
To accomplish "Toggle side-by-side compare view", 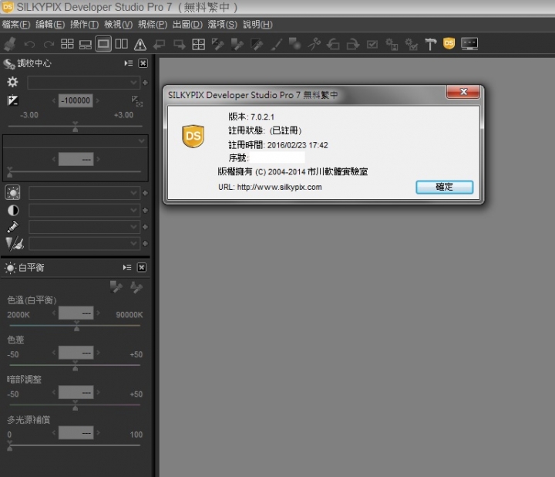I will tap(122, 44).
